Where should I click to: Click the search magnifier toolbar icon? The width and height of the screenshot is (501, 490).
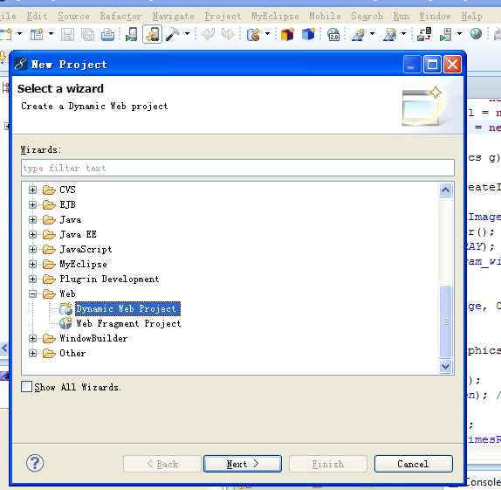[390, 34]
